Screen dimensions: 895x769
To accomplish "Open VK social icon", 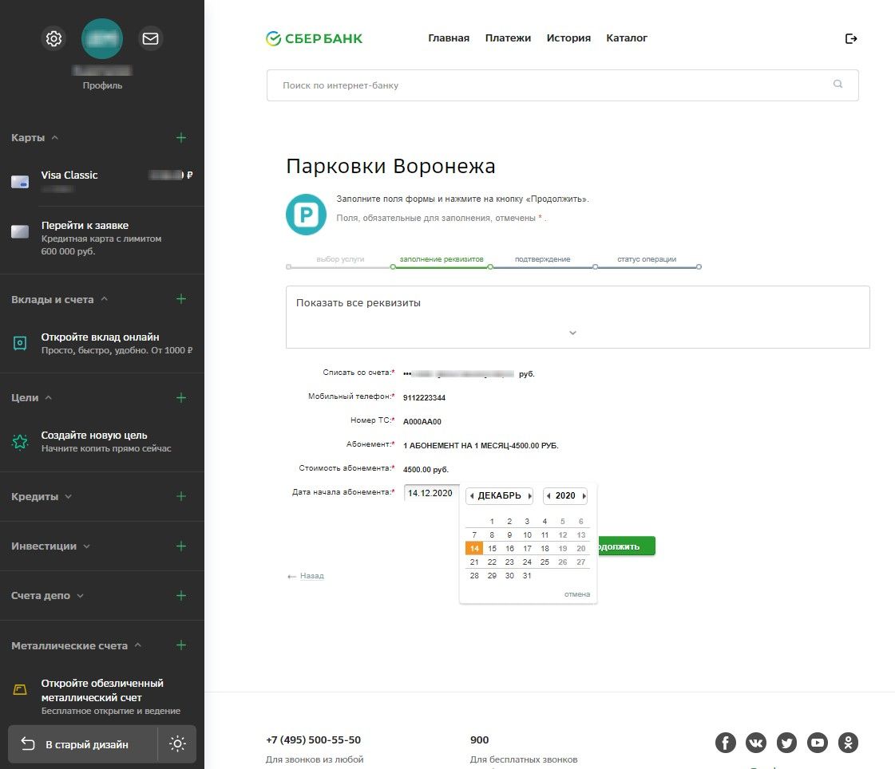I will (x=756, y=743).
